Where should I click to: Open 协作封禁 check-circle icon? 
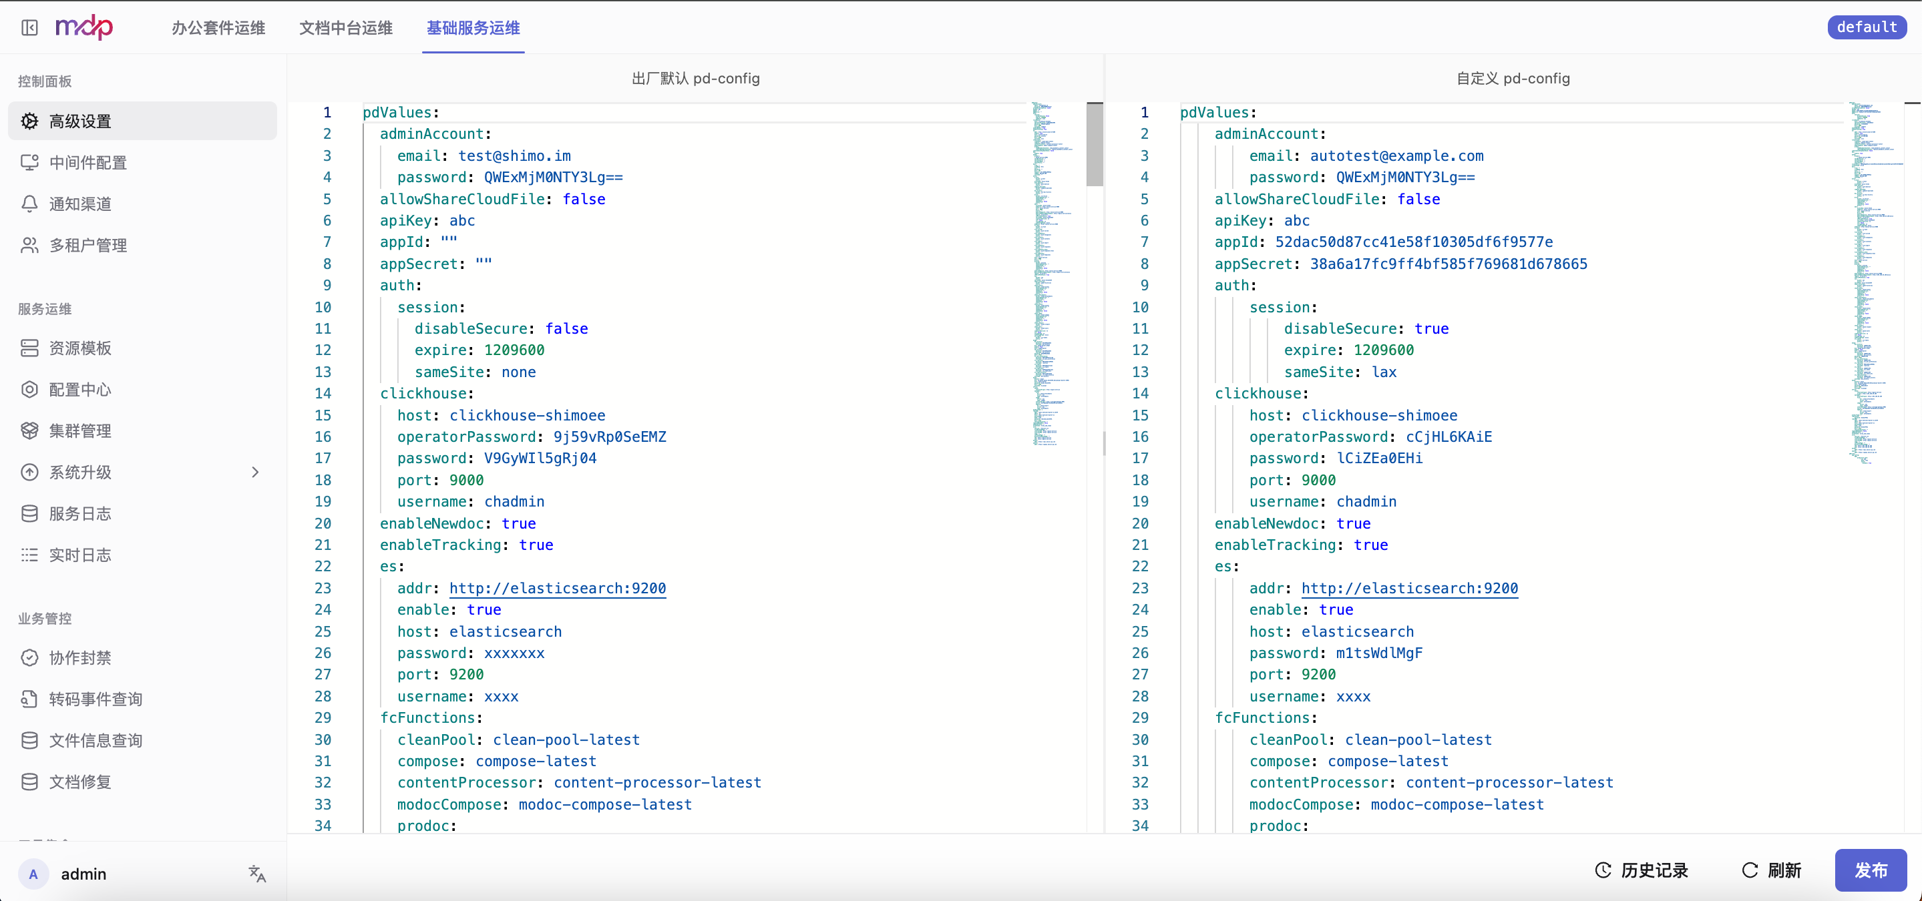click(30, 658)
